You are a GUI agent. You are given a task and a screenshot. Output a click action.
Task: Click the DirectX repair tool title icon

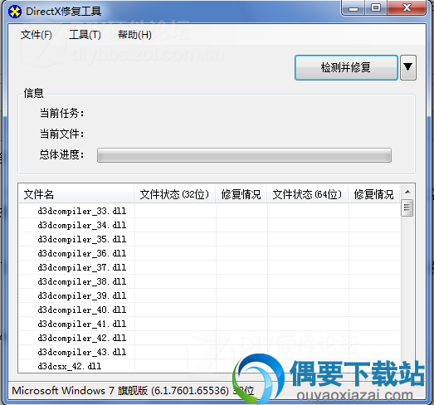pyautogui.click(x=15, y=12)
